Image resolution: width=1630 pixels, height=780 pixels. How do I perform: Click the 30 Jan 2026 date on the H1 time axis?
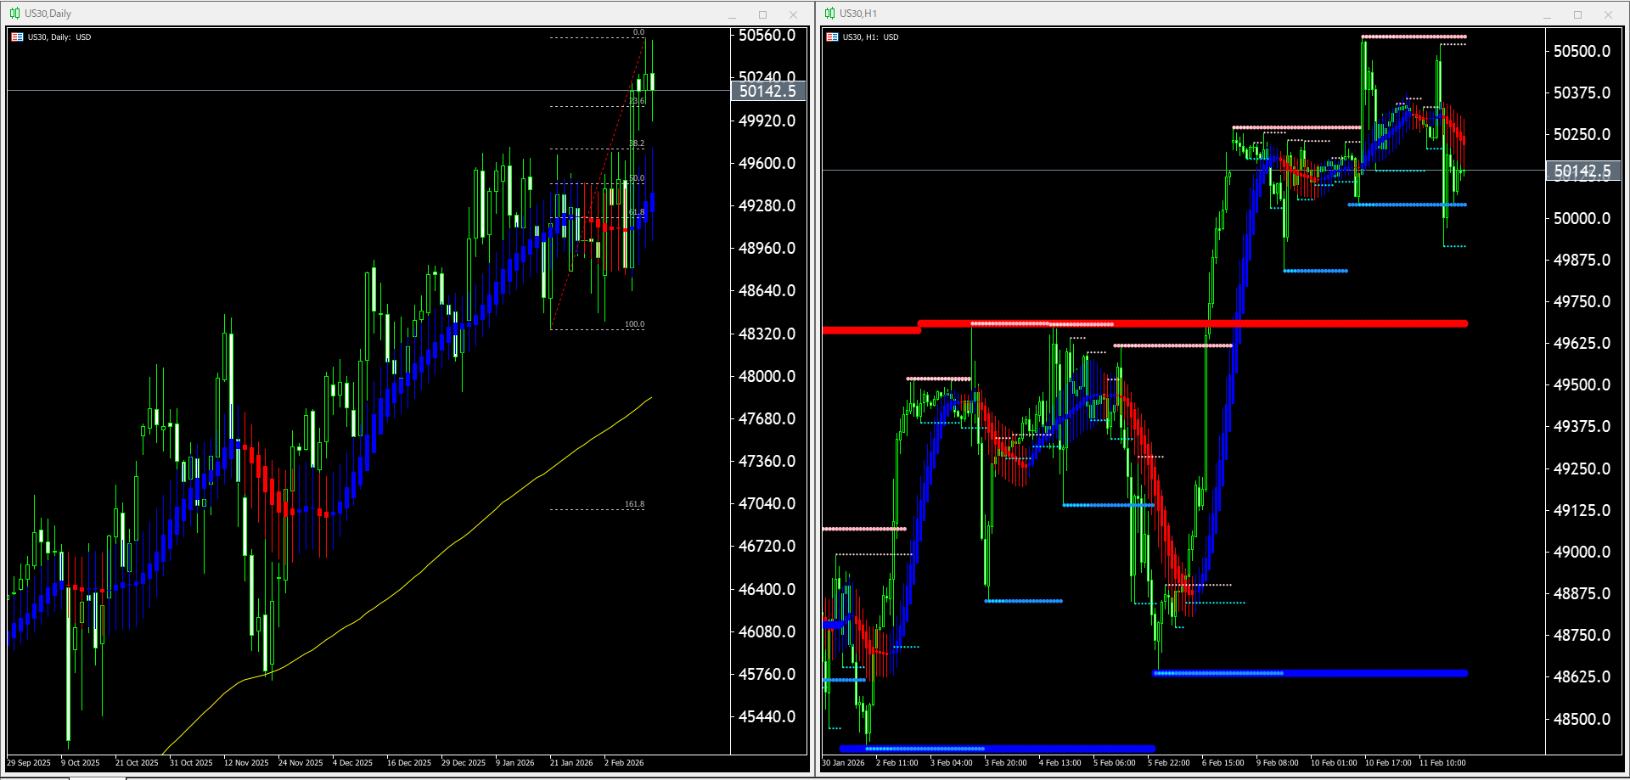point(843,763)
